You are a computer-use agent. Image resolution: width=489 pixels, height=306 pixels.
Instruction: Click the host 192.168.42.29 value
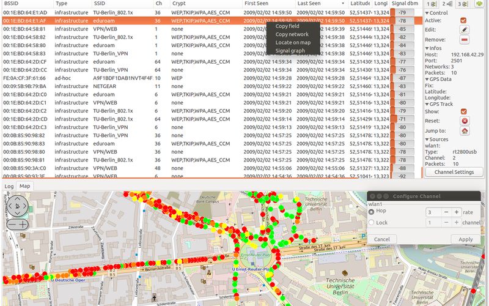[x=467, y=54]
